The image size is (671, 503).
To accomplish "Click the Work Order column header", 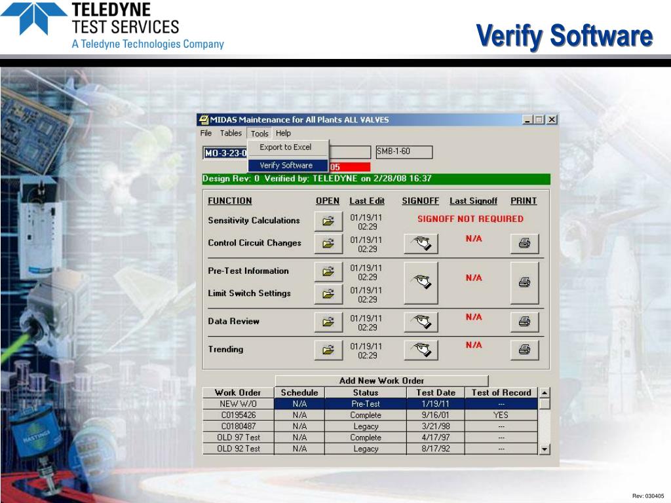I will coord(238,393).
